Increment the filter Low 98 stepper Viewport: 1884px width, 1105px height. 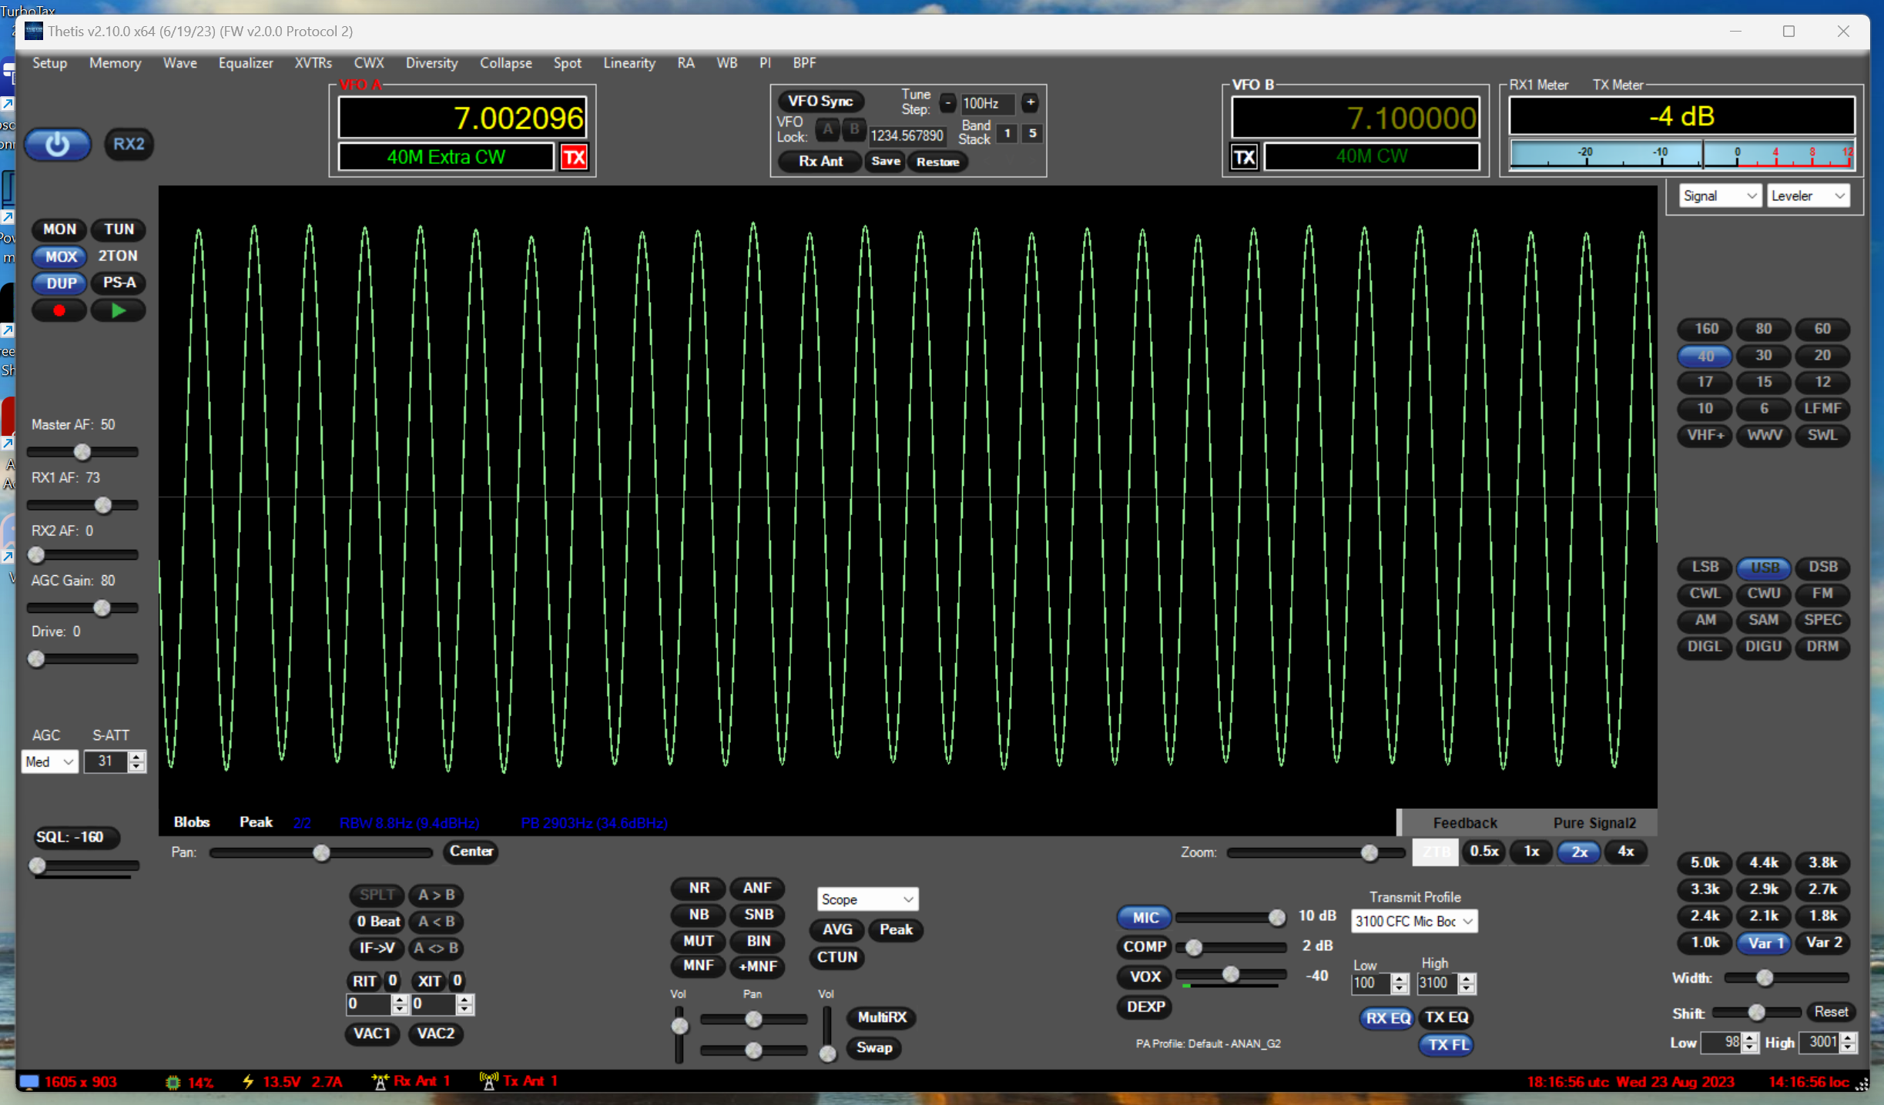tap(1750, 1038)
